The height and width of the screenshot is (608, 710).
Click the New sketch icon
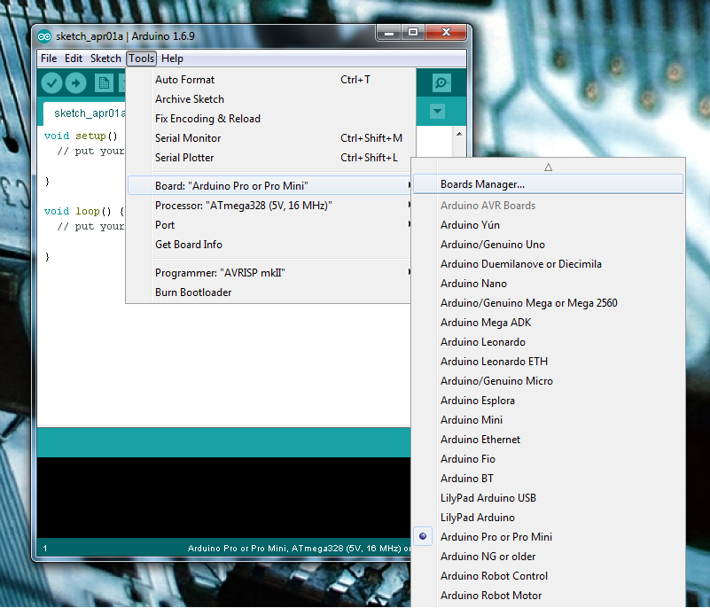tap(104, 82)
